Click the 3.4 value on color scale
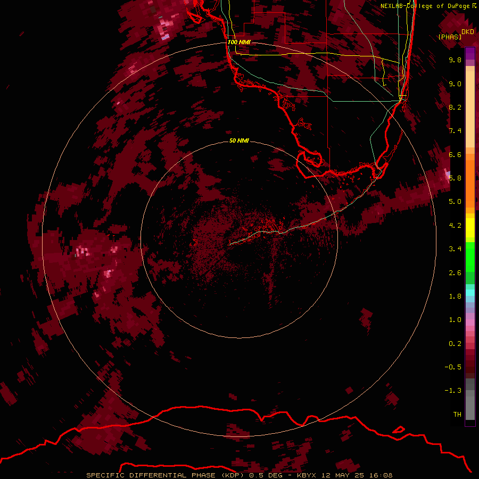This screenshot has width=479, height=479. (x=455, y=249)
